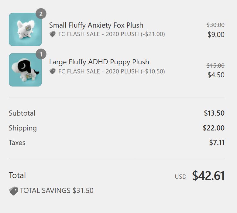
Task: Click the ADHD Puppy discount tag icon
Action: tap(53, 71)
